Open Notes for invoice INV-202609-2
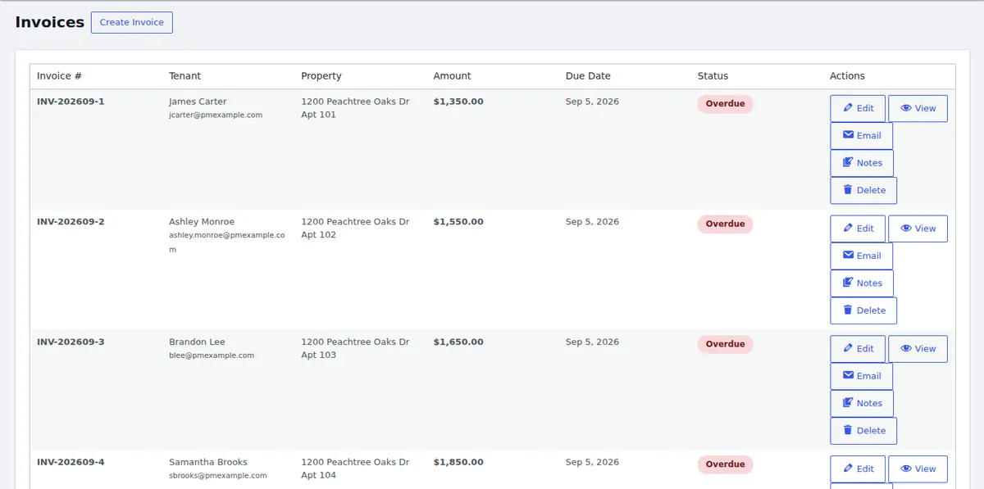 click(x=862, y=283)
